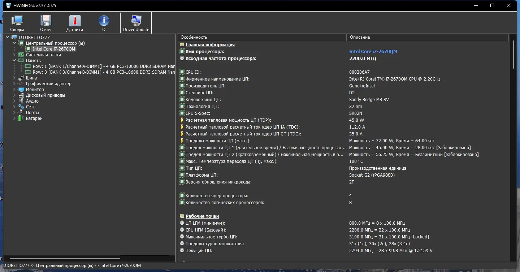Click the icon beside Главная информация heading
This screenshot has height=272, width=520.
(x=182, y=44)
